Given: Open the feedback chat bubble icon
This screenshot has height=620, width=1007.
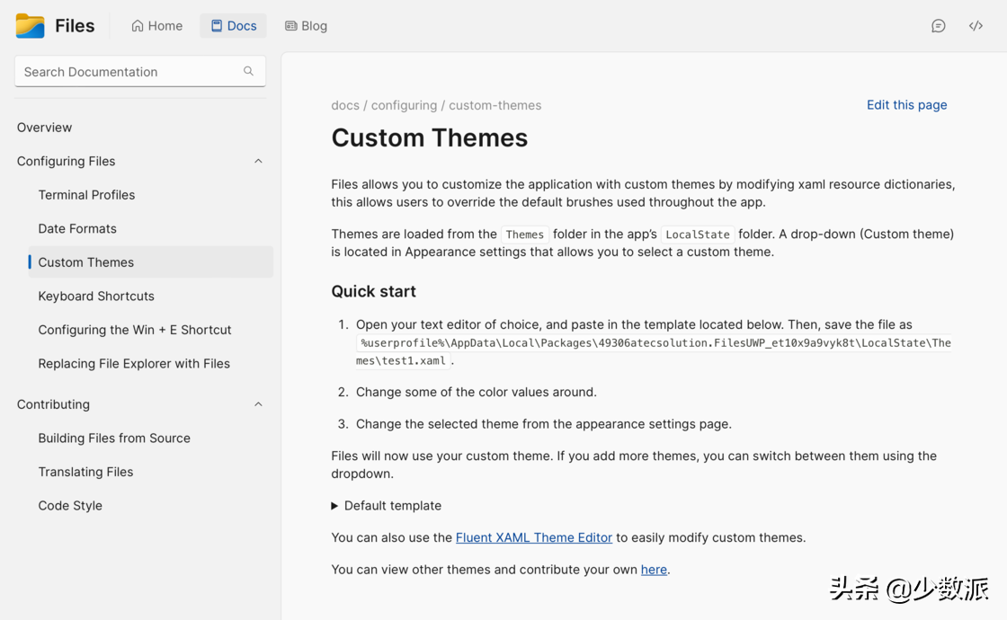Looking at the screenshot, I should 938,26.
